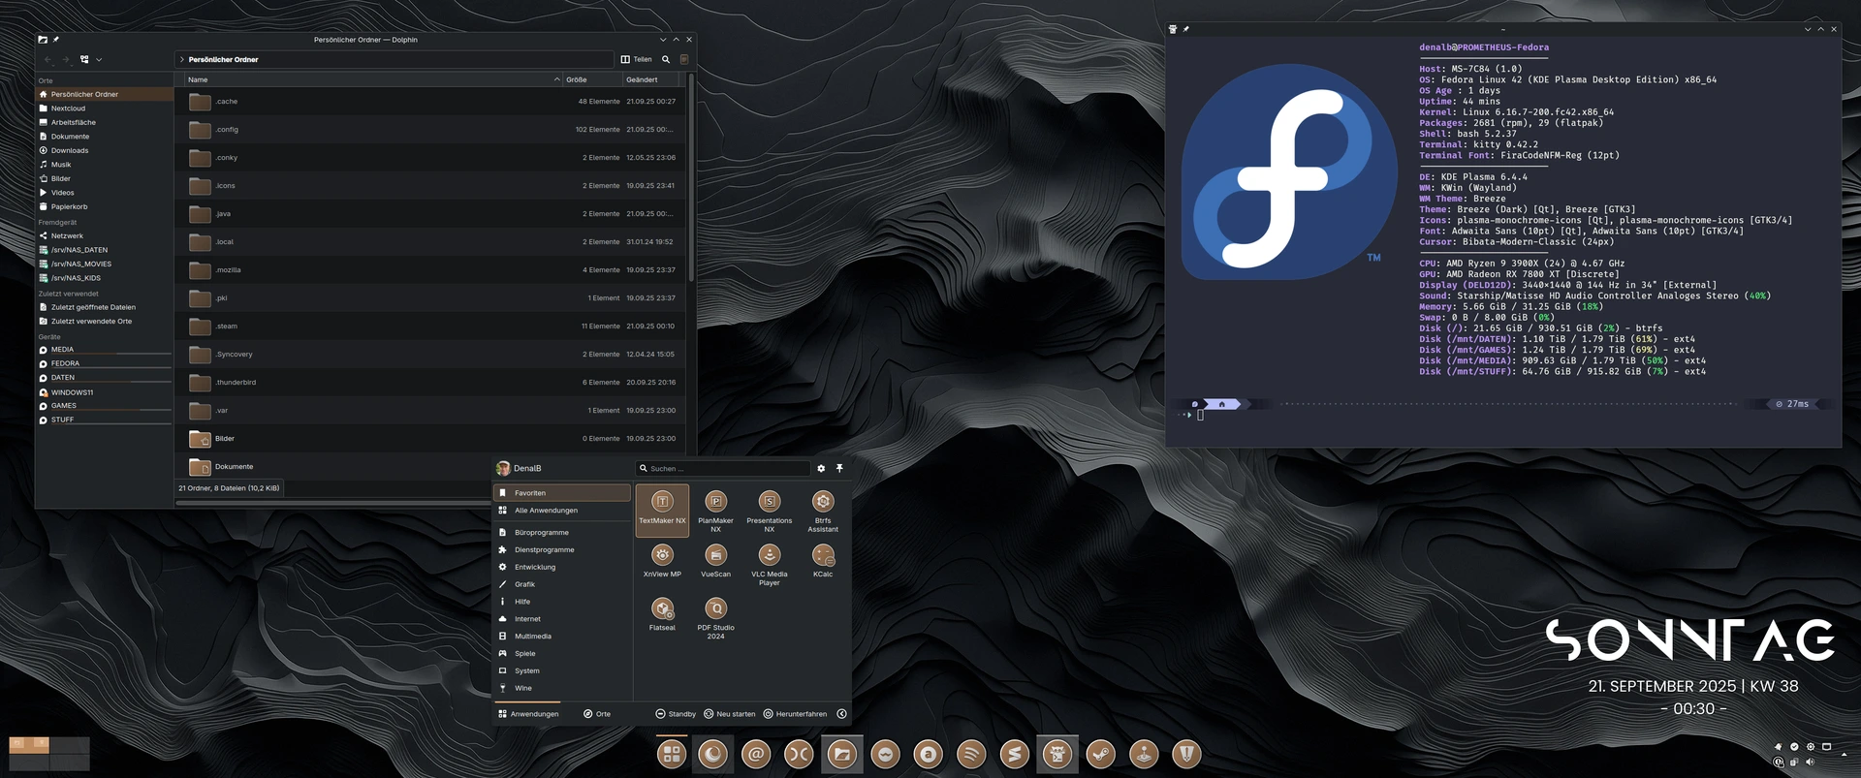Viewport: 1861px width, 778px height.
Task: Open KCalc calculator from favorites
Action: tap(823, 556)
